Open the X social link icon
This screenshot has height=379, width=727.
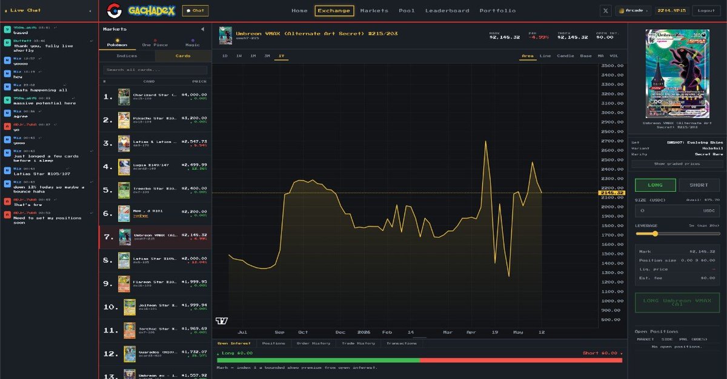605,10
